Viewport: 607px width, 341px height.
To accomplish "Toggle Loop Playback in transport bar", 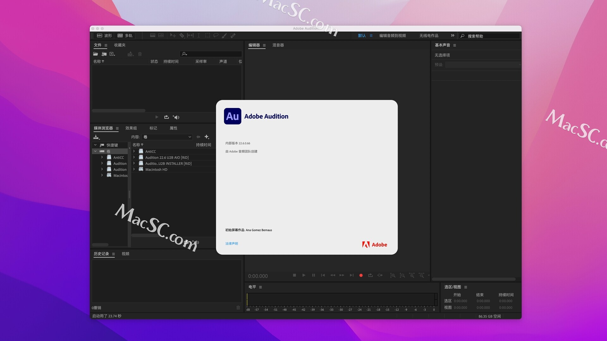I will (x=371, y=275).
